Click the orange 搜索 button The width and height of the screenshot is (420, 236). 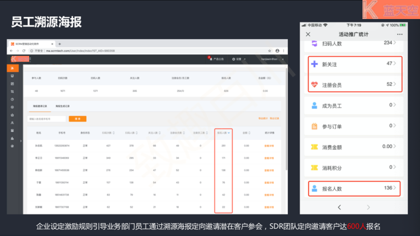(x=77, y=119)
